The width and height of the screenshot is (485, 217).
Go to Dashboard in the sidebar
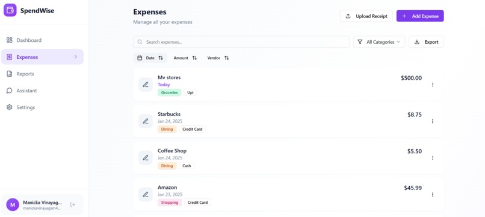[x=42, y=40]
